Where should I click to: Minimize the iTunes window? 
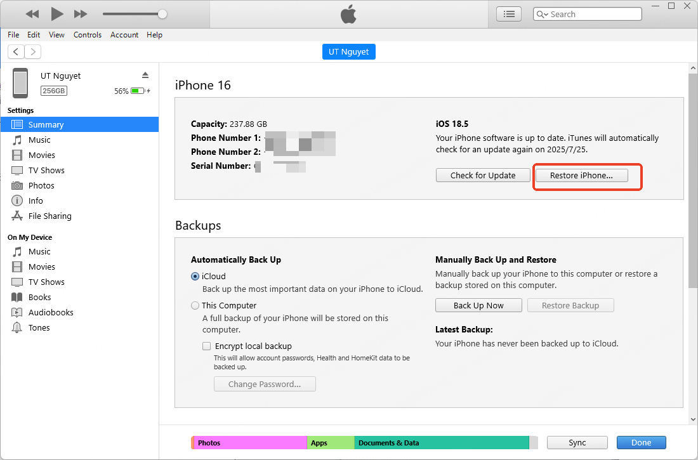(x=655, y=6)
